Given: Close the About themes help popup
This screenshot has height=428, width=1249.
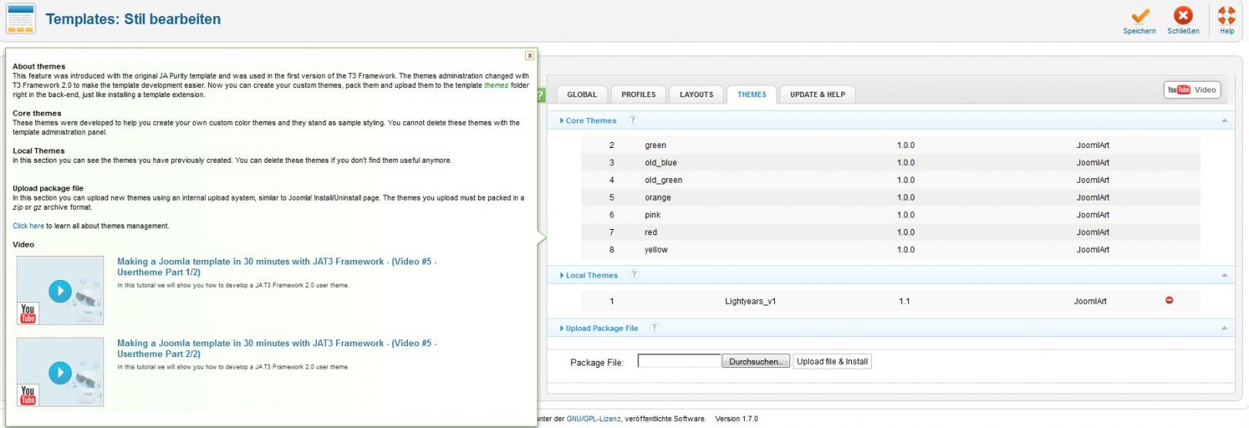Looking at the screenshot, I should (x=530, y=56).
